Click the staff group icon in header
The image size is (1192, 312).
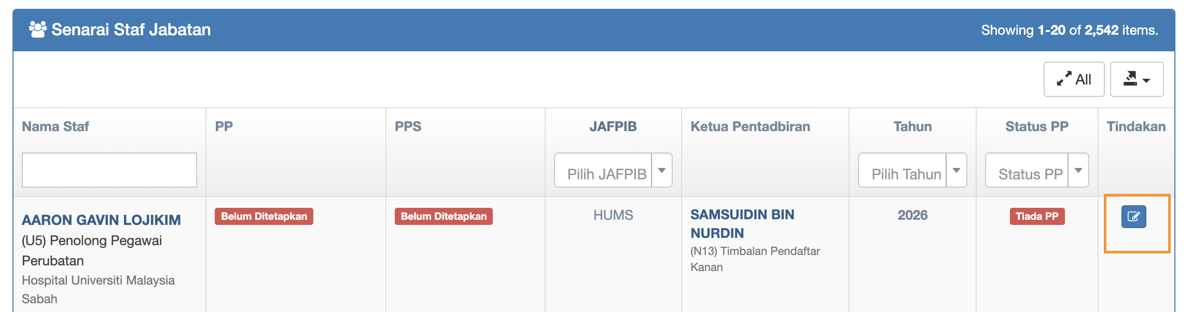38,30
